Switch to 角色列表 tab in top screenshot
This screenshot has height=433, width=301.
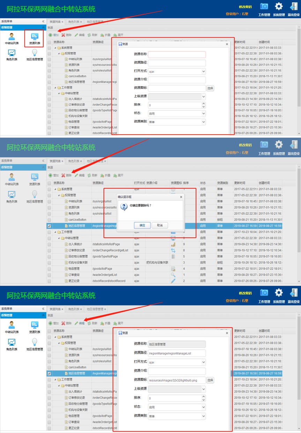(x=74, y=22)
